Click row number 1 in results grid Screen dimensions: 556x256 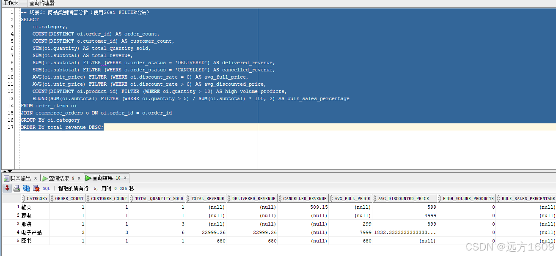click(x=18, y=207)
